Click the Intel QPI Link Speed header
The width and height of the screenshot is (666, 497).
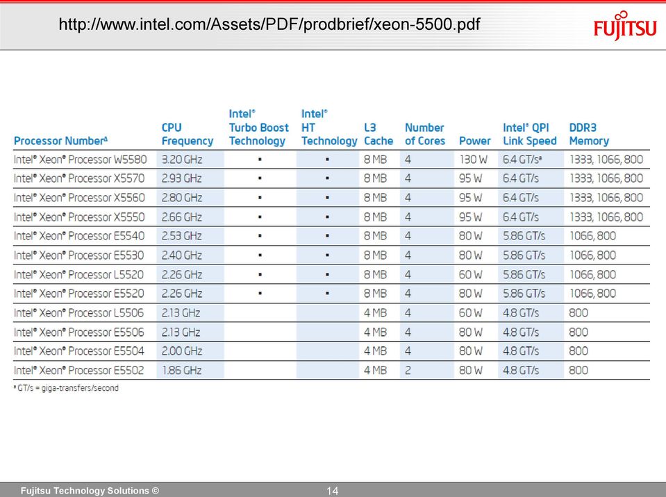[x=530, y=134]
